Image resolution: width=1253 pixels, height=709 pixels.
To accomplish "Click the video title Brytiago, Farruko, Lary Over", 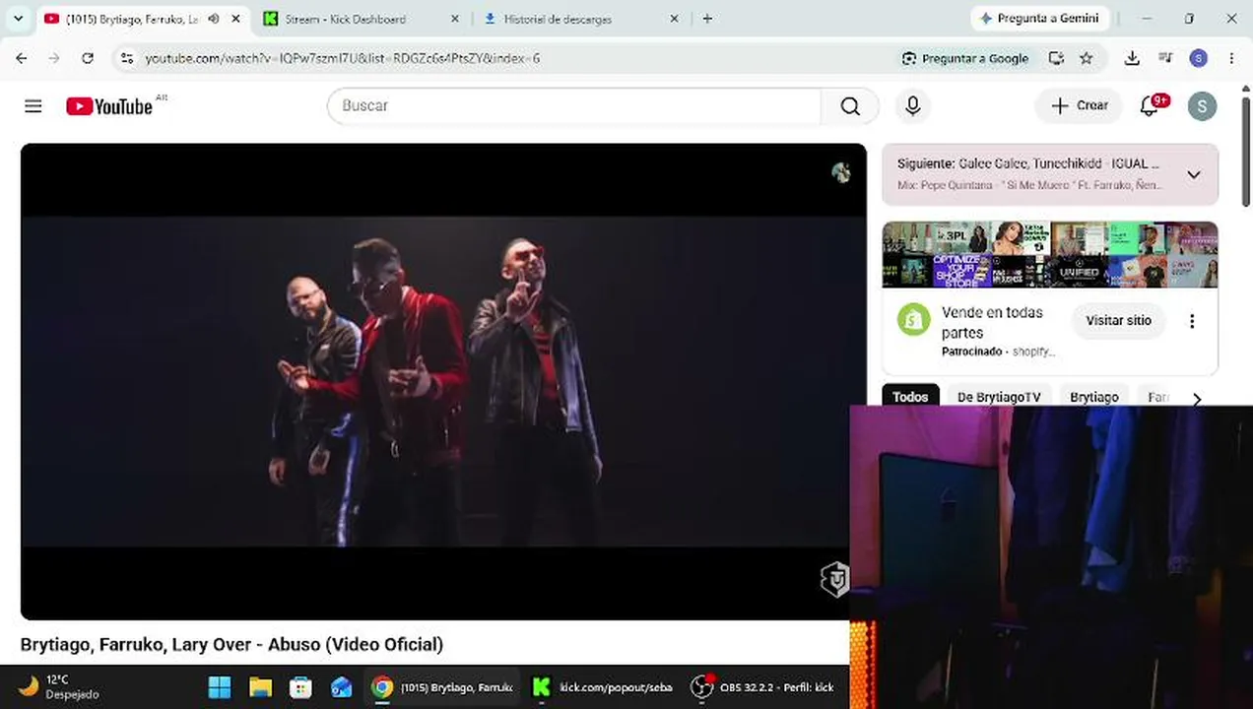I will tap(231, 644).
